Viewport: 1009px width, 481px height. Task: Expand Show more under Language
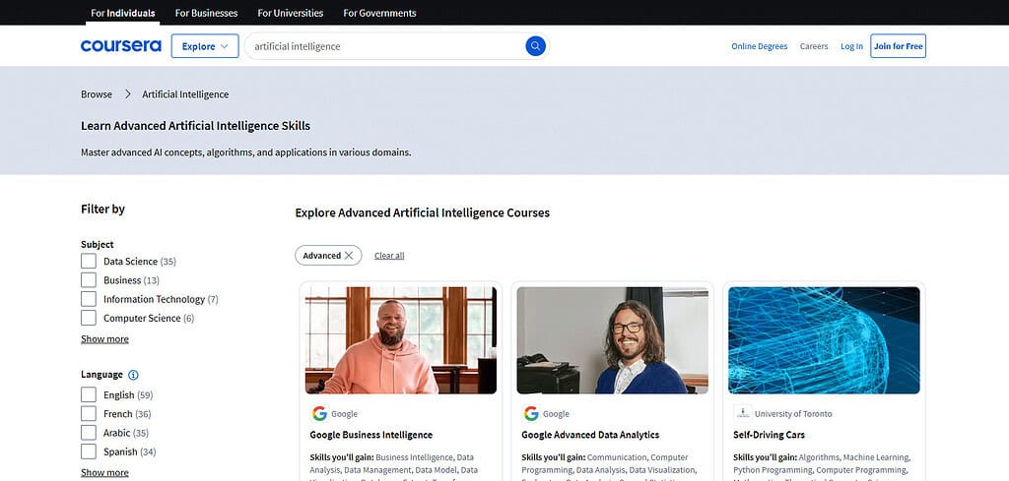pos(104,473)
